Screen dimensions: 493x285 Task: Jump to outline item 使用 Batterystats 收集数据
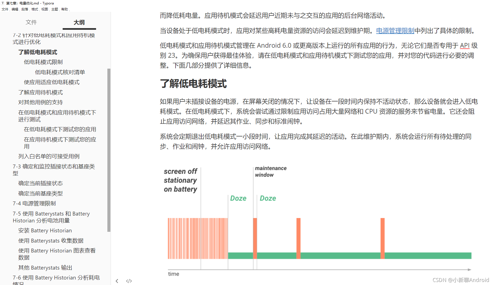pos(51,241)
